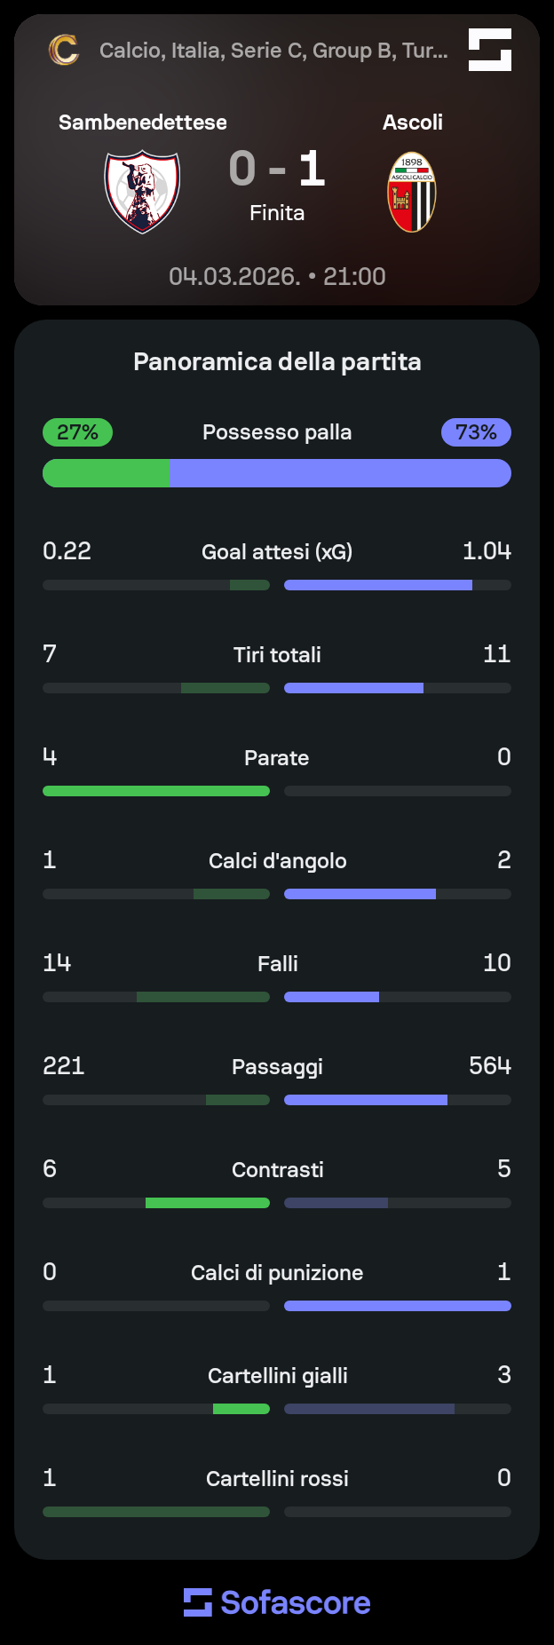
Task: Click the 73% possession badge
Action: click(476, 432)
